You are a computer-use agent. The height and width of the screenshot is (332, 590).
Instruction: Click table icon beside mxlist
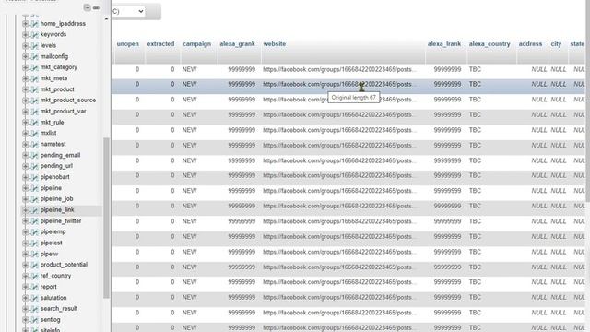(35, 133)
